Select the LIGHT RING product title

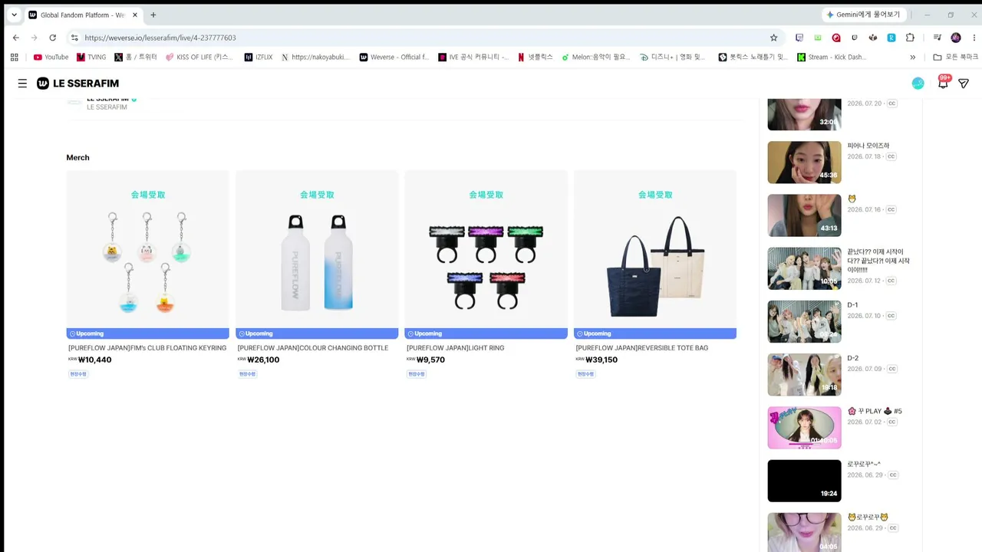pos(456,348)
